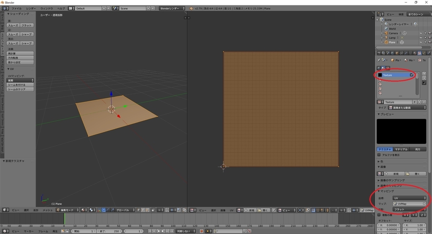Enable the 複製の面 checkbox

tap(379, 215)
